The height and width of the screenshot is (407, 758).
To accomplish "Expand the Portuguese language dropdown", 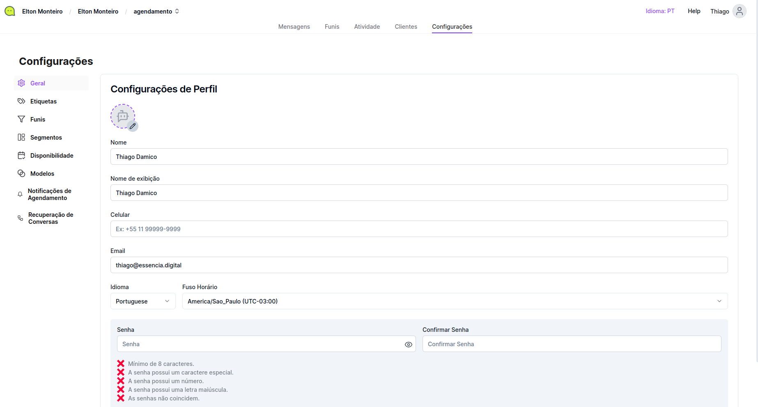I will [143, 301].
